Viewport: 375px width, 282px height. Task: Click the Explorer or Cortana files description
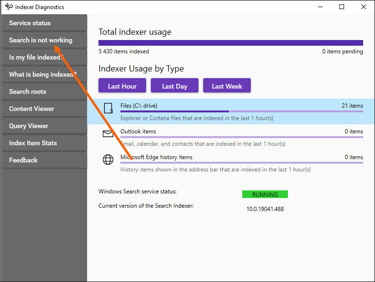pyautogui.click(x=197, y=118)
